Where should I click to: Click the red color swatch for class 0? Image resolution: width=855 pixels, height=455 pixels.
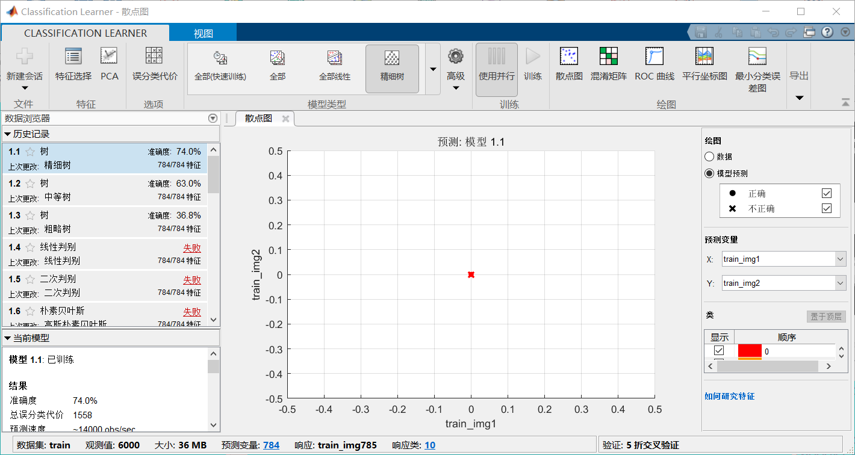750,351
